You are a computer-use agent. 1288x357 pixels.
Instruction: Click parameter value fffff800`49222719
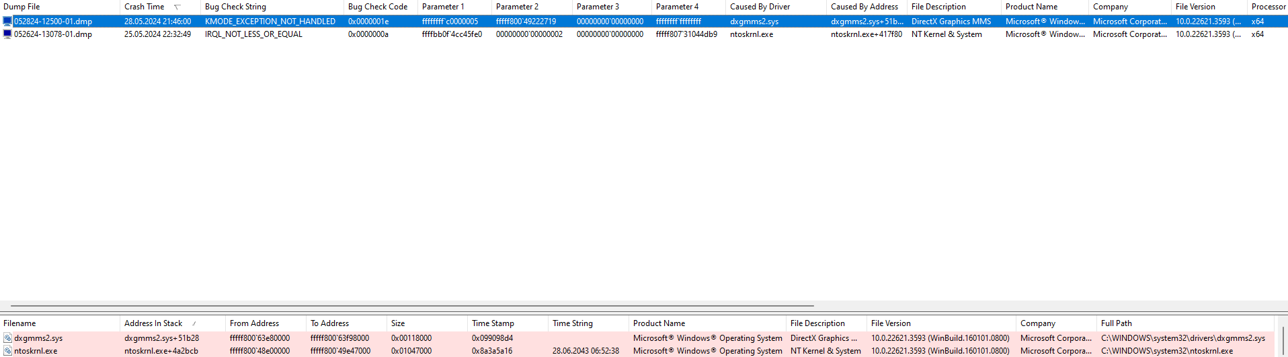[x=526, y=22]
